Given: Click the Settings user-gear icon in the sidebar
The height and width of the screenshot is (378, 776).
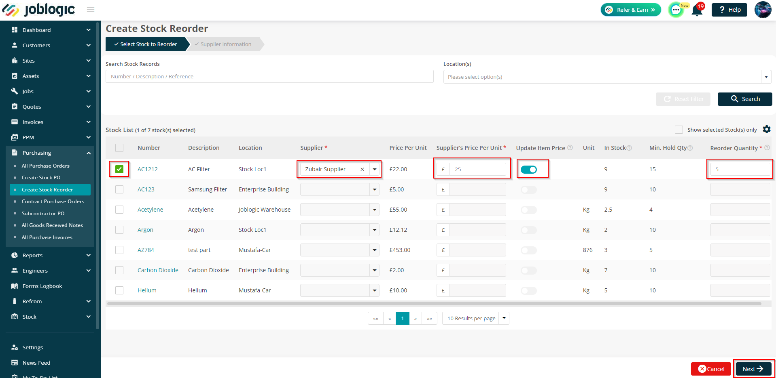Looking at the screenshot, I should click(15, 347).
